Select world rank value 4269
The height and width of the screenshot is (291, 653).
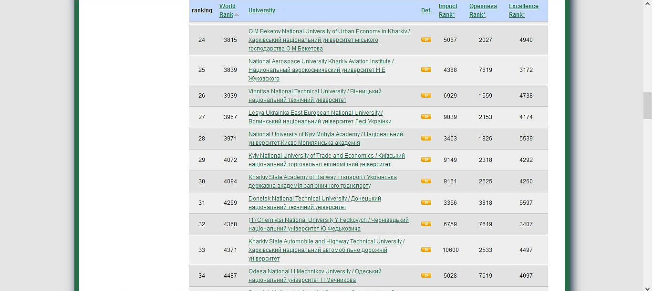[230, 203]
